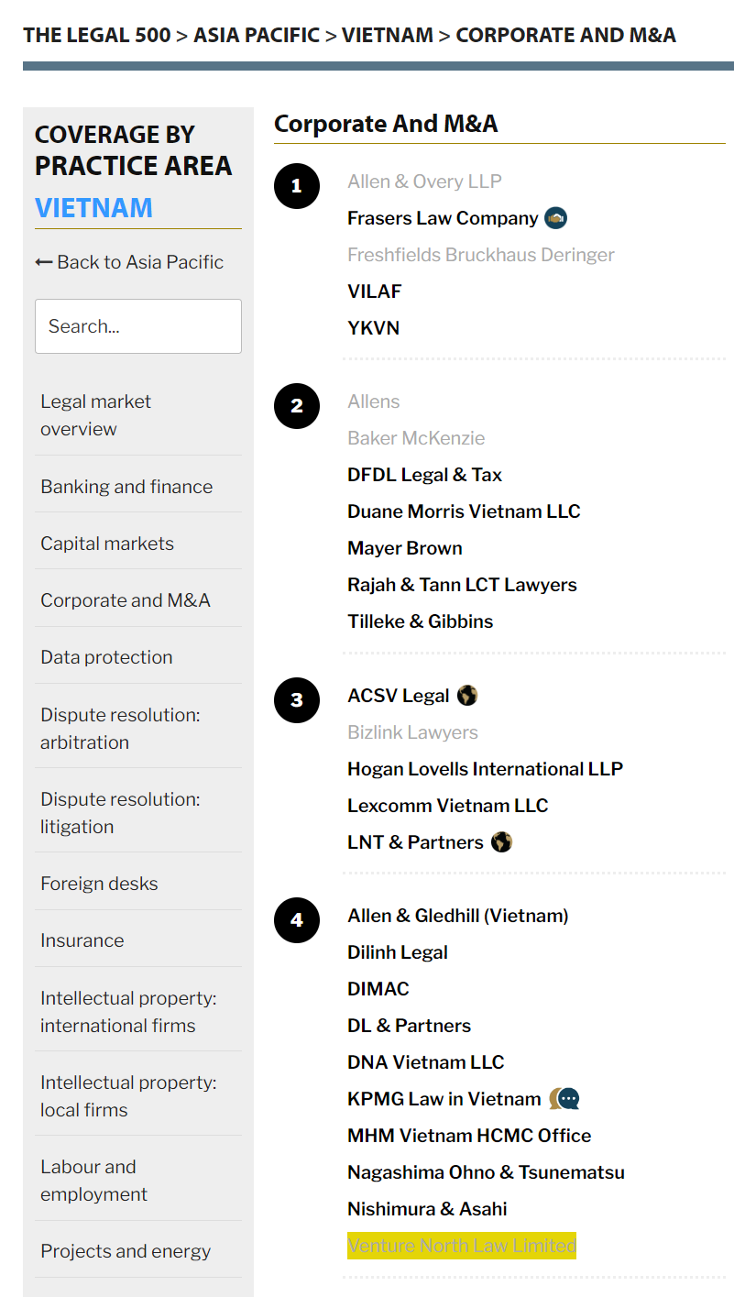Click the speech bubble badge beside KPMG Law in Vietnam
This screenshot has height=1297, width=734.
[564, 1098]
